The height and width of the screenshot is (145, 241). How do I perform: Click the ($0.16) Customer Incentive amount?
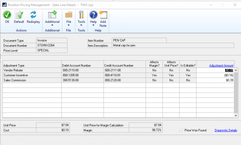click(229, 75)
